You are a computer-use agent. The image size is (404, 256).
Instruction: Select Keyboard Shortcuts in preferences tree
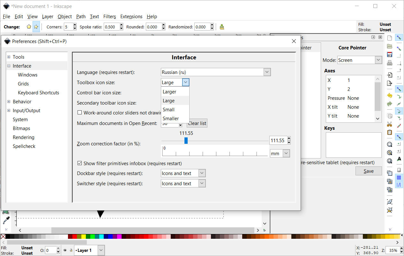tap(39, 92)
